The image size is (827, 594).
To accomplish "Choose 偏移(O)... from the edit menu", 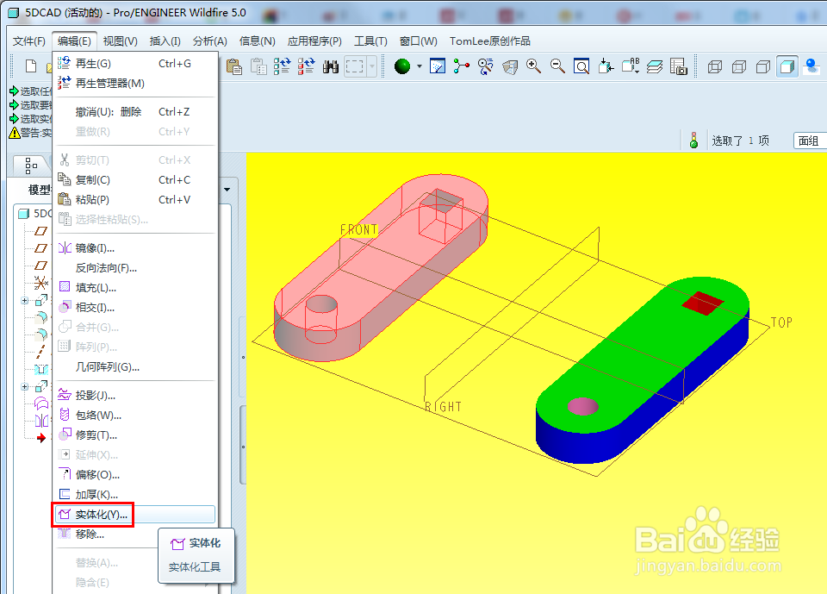I will coord(136,475).
